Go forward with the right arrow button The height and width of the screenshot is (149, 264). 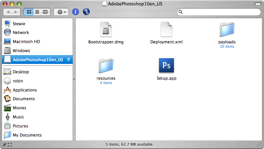(16, 12)
